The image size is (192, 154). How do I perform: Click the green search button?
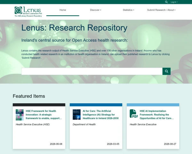click(x=166, y=71)
